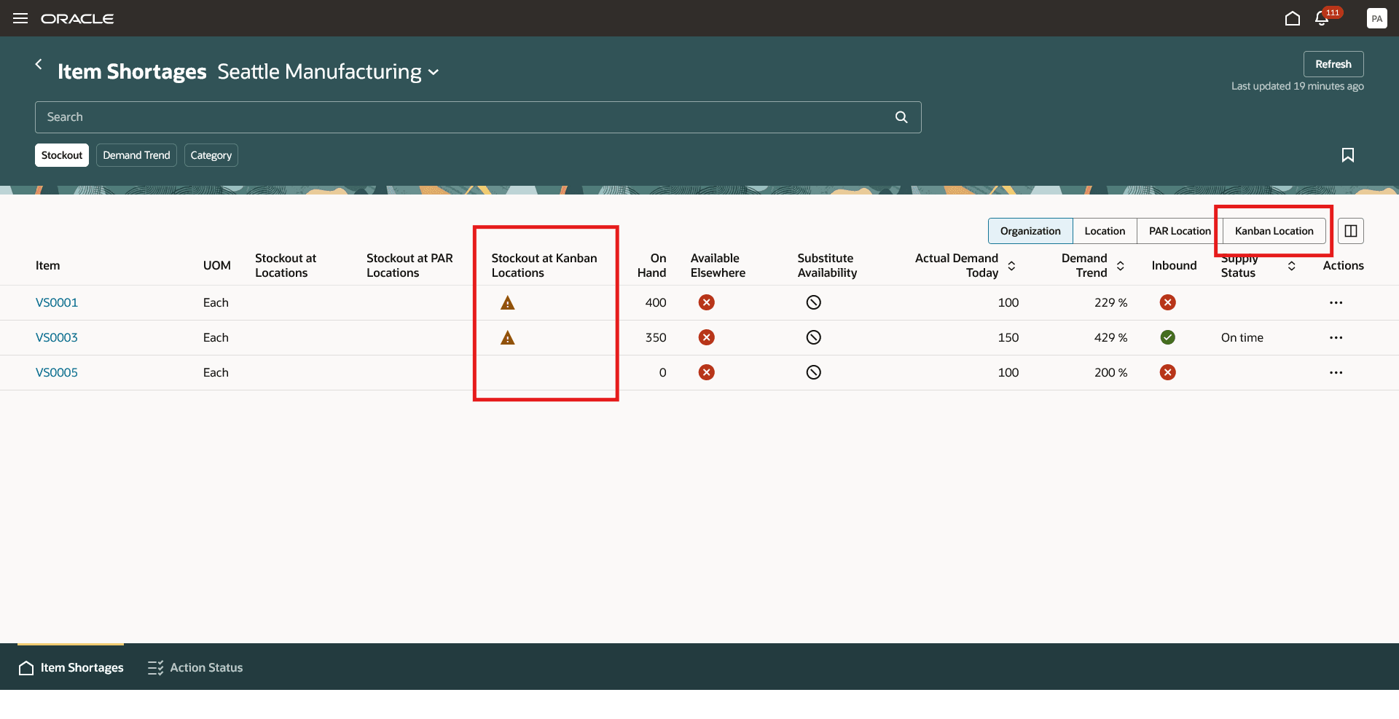
Task: Toggle the Stockout filter chip
Action: click(62, 155)
